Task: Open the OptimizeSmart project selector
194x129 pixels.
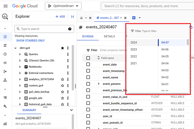Action: click(x=63, y=6)
